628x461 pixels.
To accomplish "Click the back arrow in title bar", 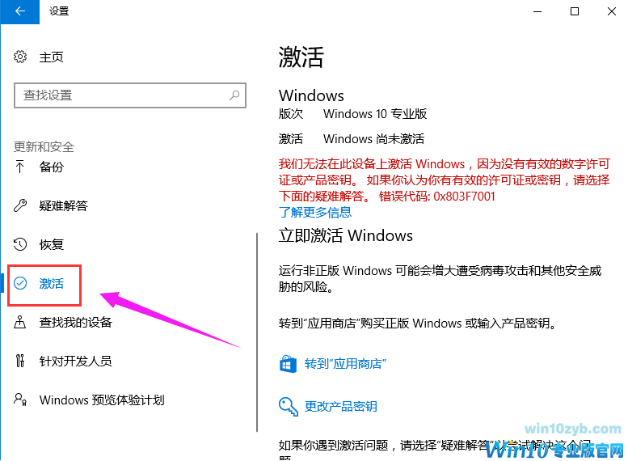I will pos(19,11).
